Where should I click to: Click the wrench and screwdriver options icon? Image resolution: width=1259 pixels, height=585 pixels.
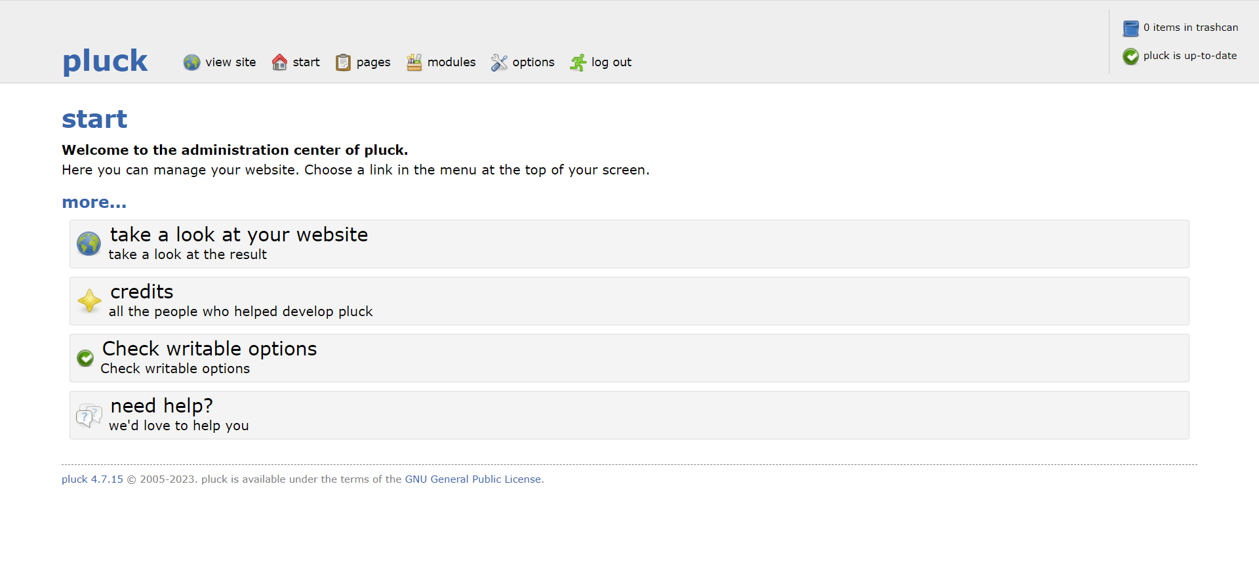(x=499, y=62)
